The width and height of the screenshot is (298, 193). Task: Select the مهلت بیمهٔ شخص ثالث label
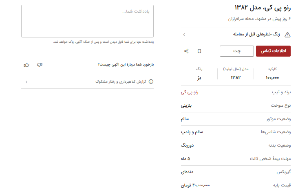click(x=270, y=159)
